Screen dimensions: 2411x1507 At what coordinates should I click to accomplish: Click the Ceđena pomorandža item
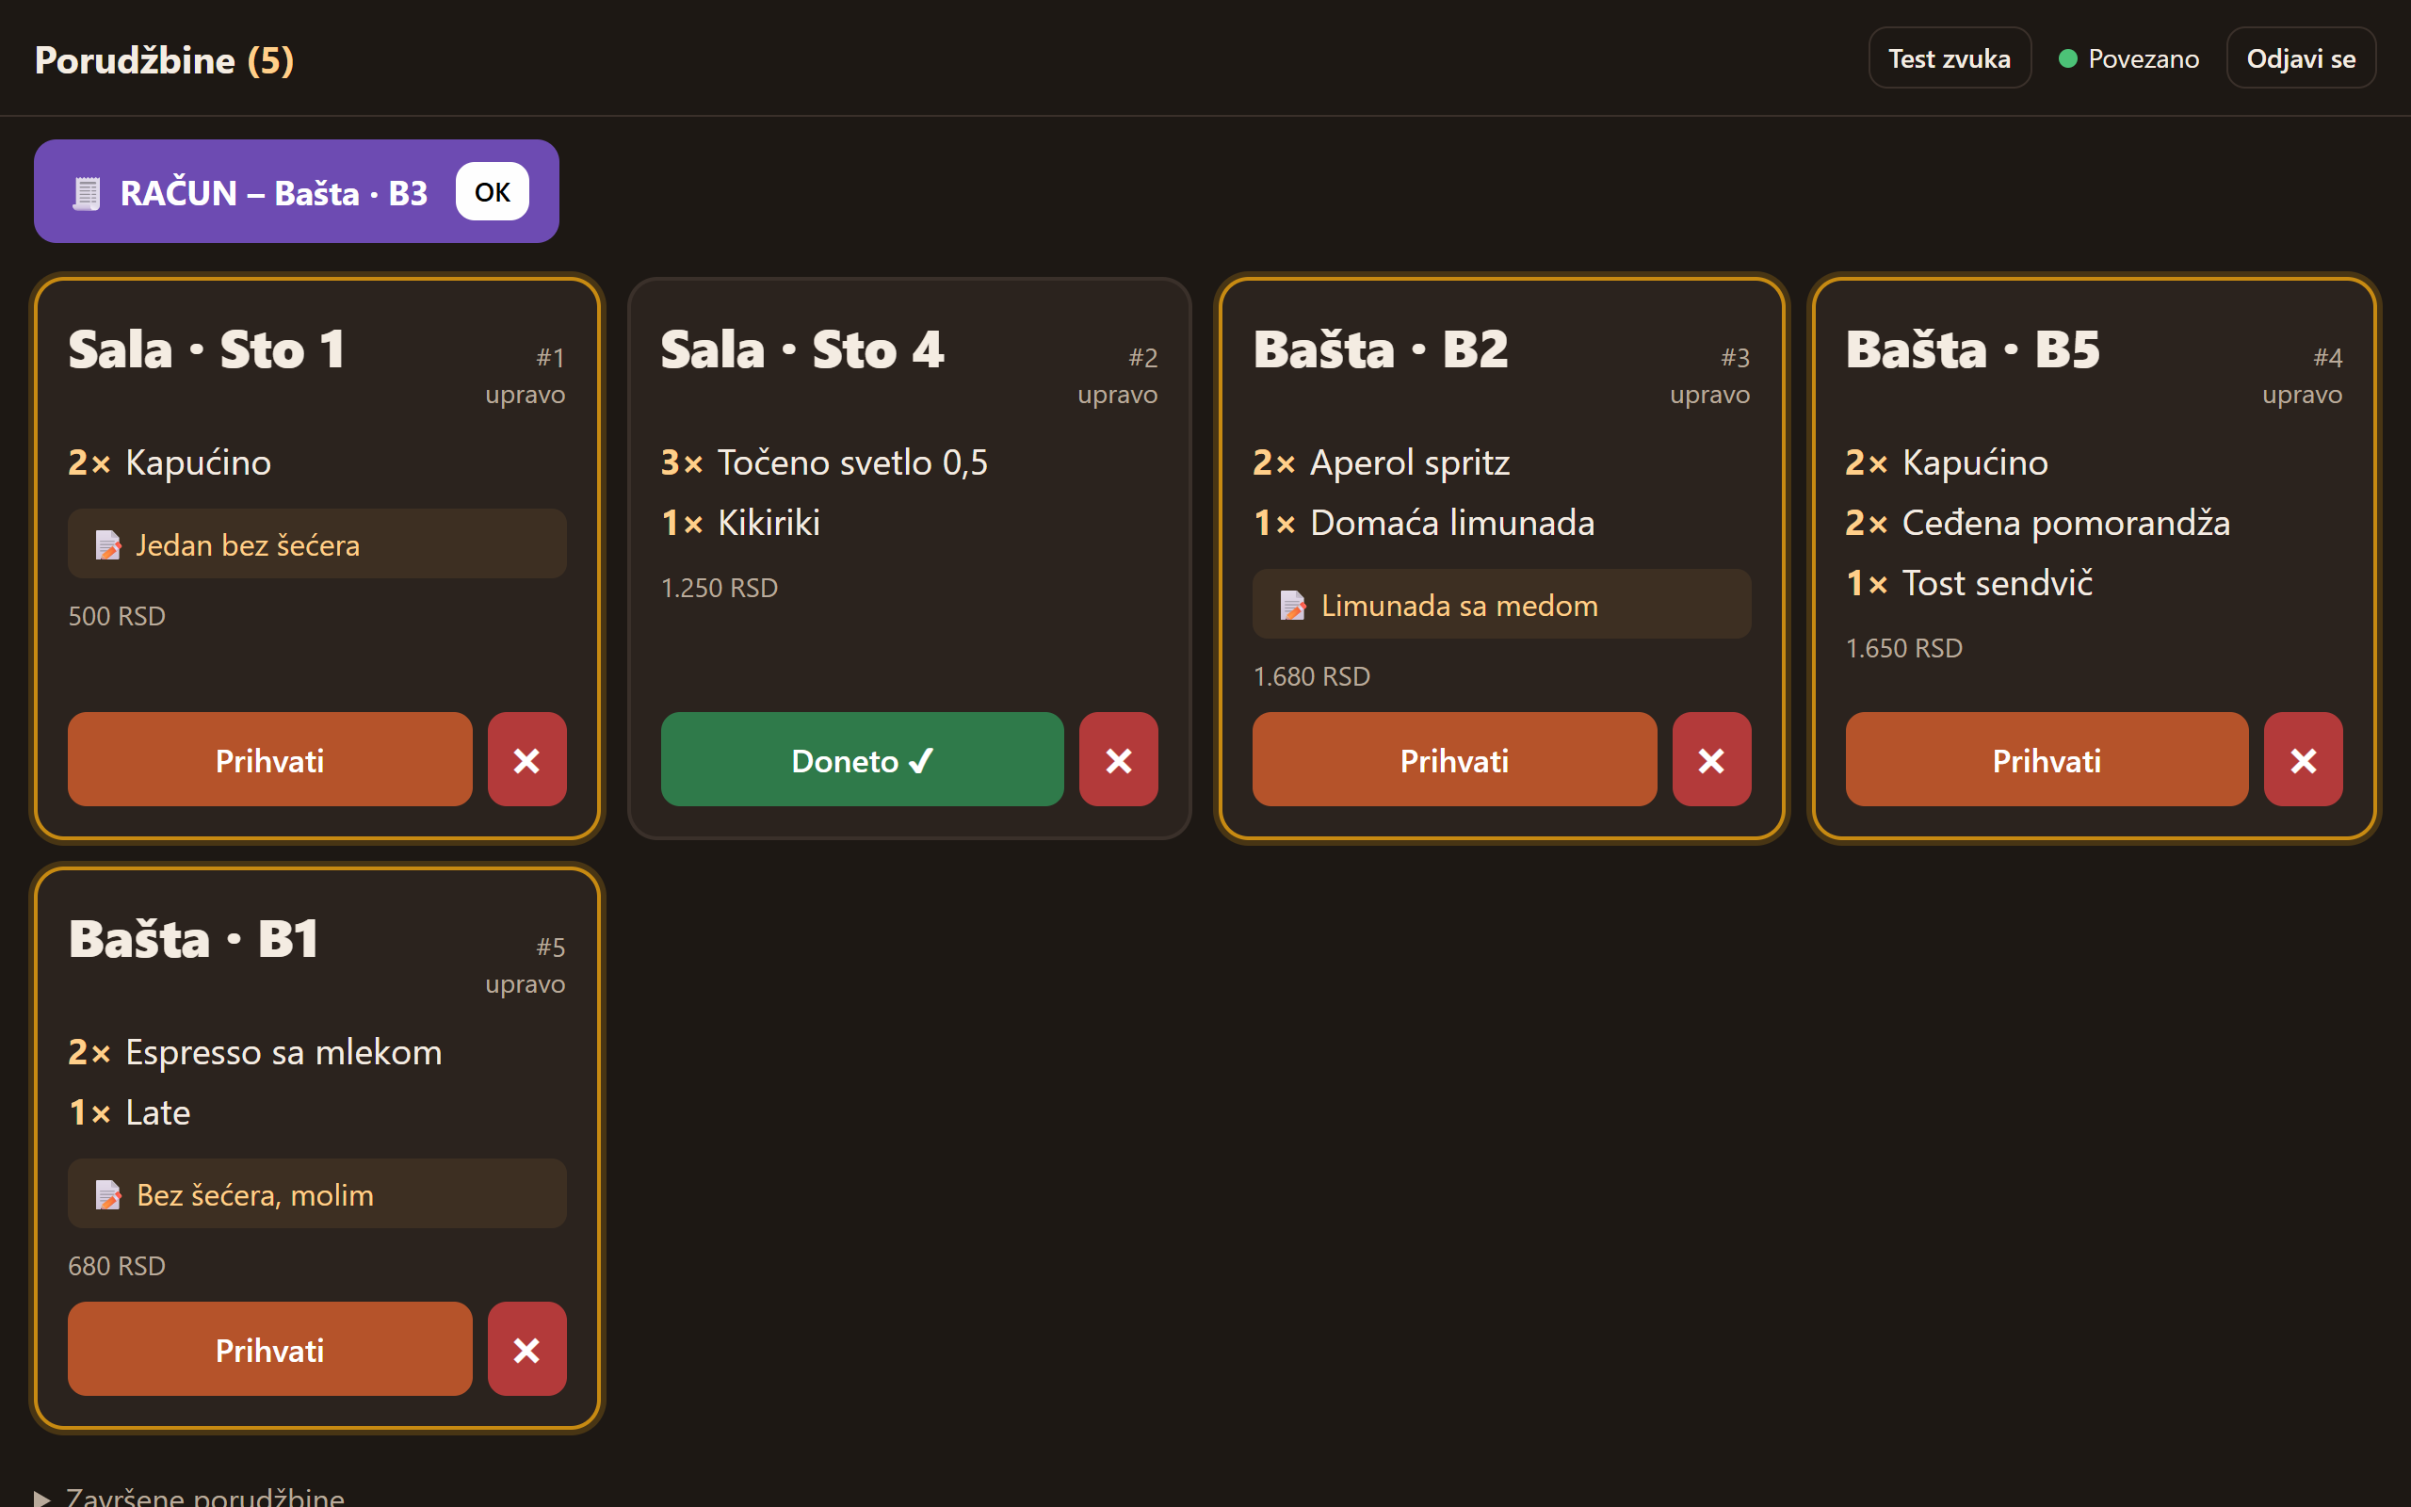click(x=2065, y=522)
